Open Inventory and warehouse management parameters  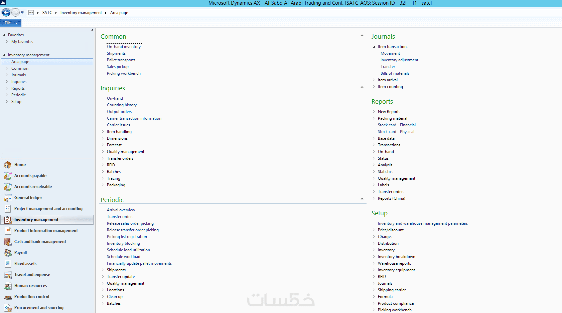(423, 223)
